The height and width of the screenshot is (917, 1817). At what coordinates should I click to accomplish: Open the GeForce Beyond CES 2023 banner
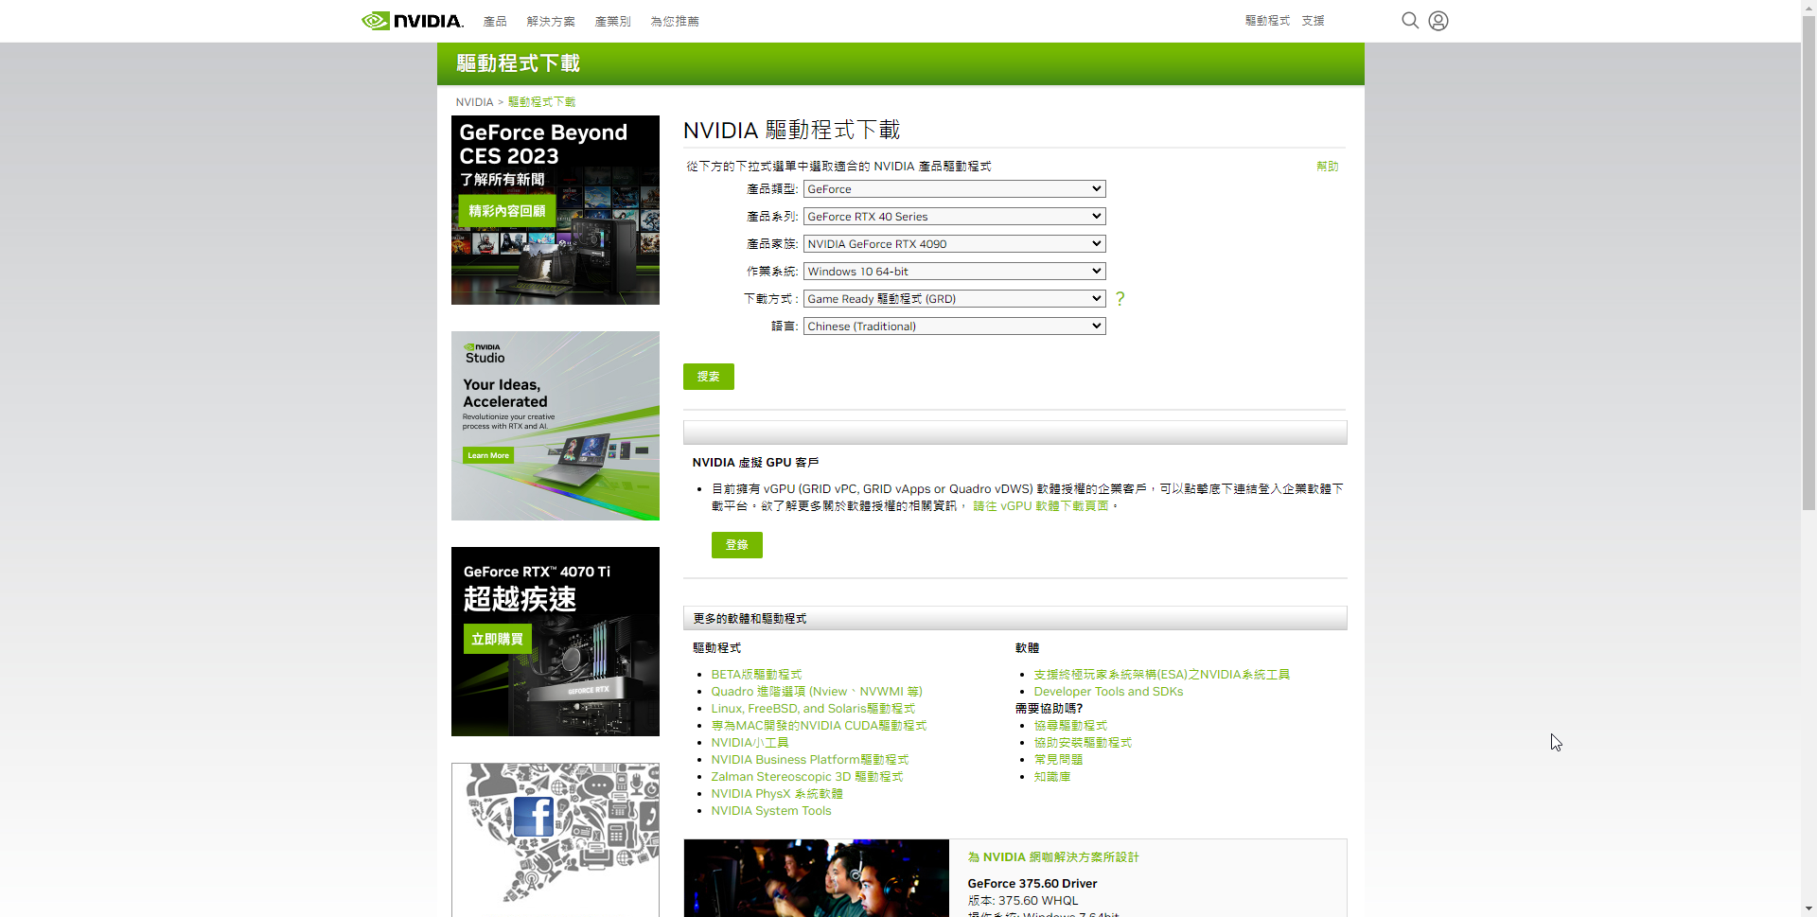(x=556, y=210)
